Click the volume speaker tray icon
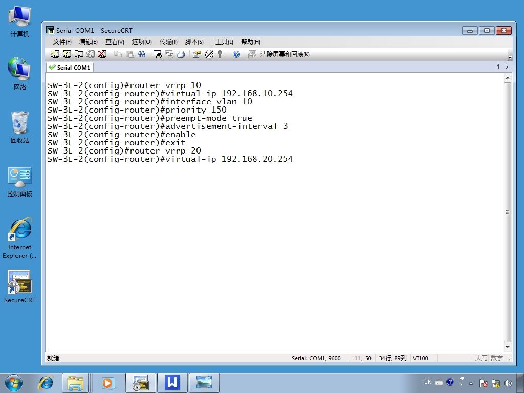 pyautogui.click(x=508, y=383)
